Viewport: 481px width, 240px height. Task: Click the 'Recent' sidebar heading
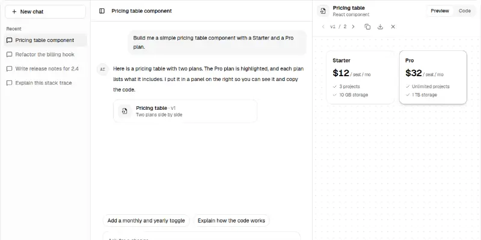tap(14, 29)
